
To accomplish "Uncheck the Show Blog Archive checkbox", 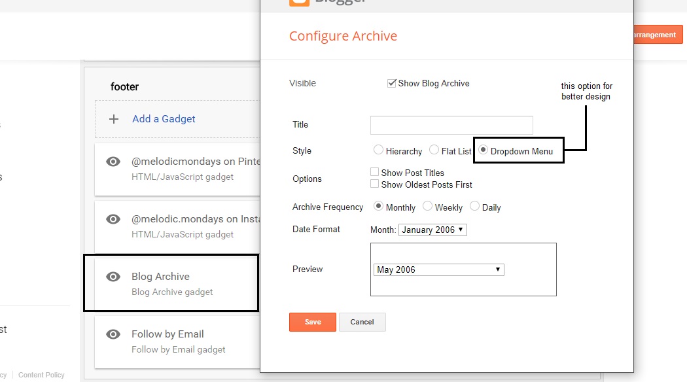I will coord(392,83).
